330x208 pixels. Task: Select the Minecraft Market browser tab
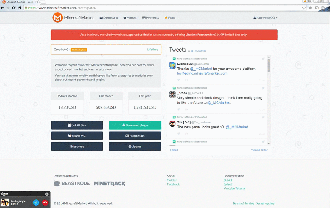pyautogui.click(x=19, y=2)
